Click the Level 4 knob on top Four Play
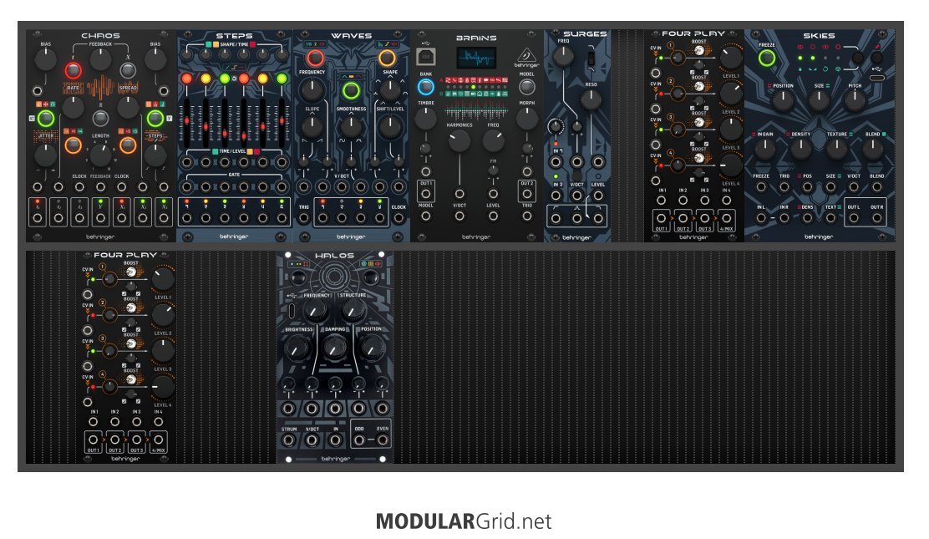The height and width of the screenshot is (539, 929). [730, 165]
